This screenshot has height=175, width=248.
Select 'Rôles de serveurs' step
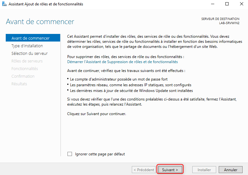coord(27,61)
